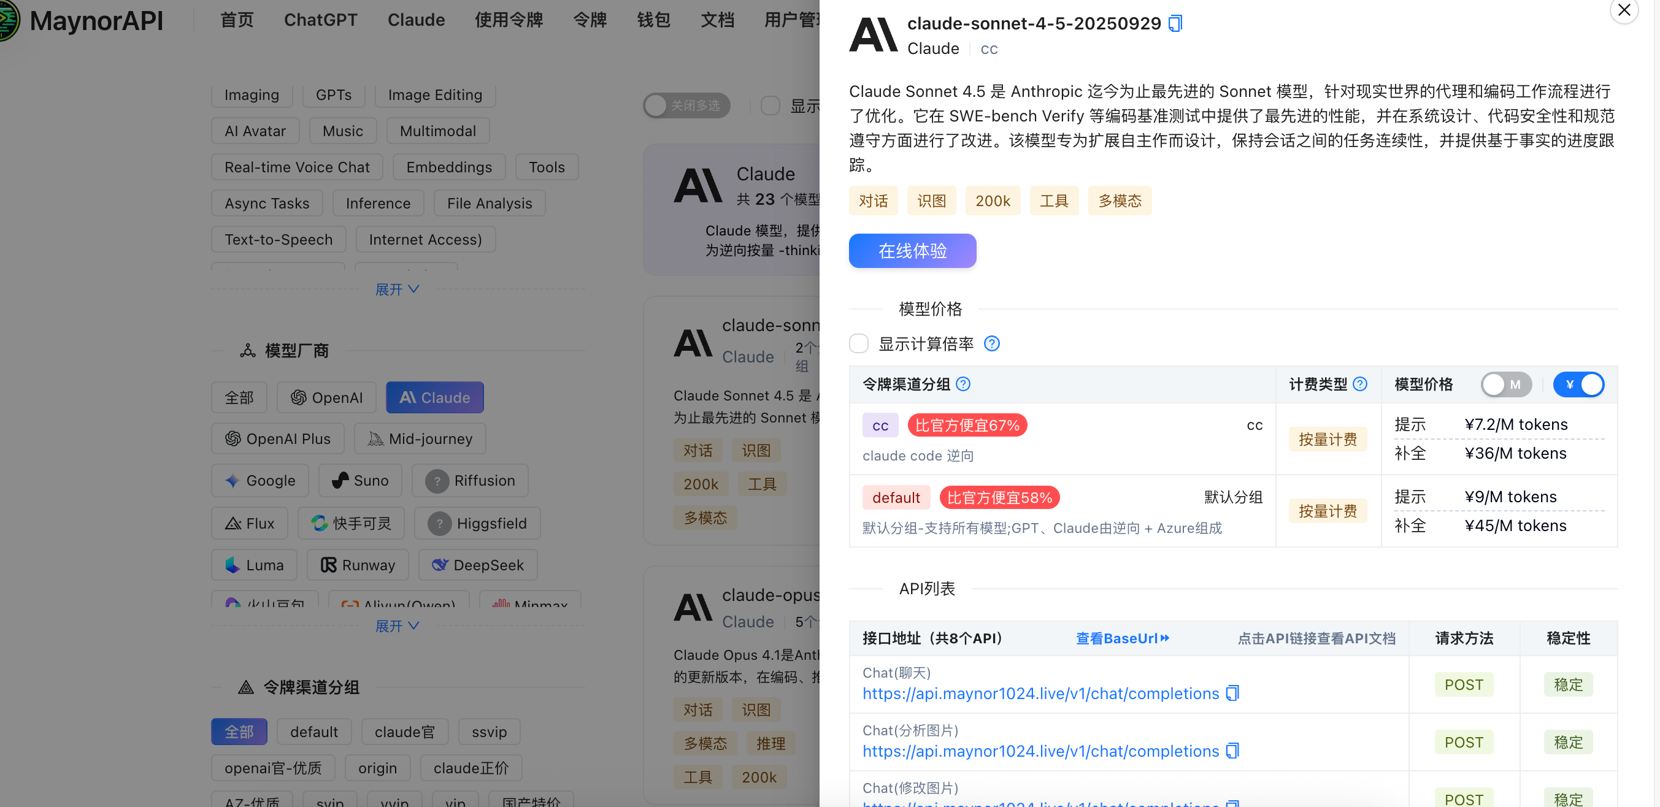Viewport: 1660px width, 807px height.
Task: Select the DeepSeek vendor filter
Action: coord(477,565)
